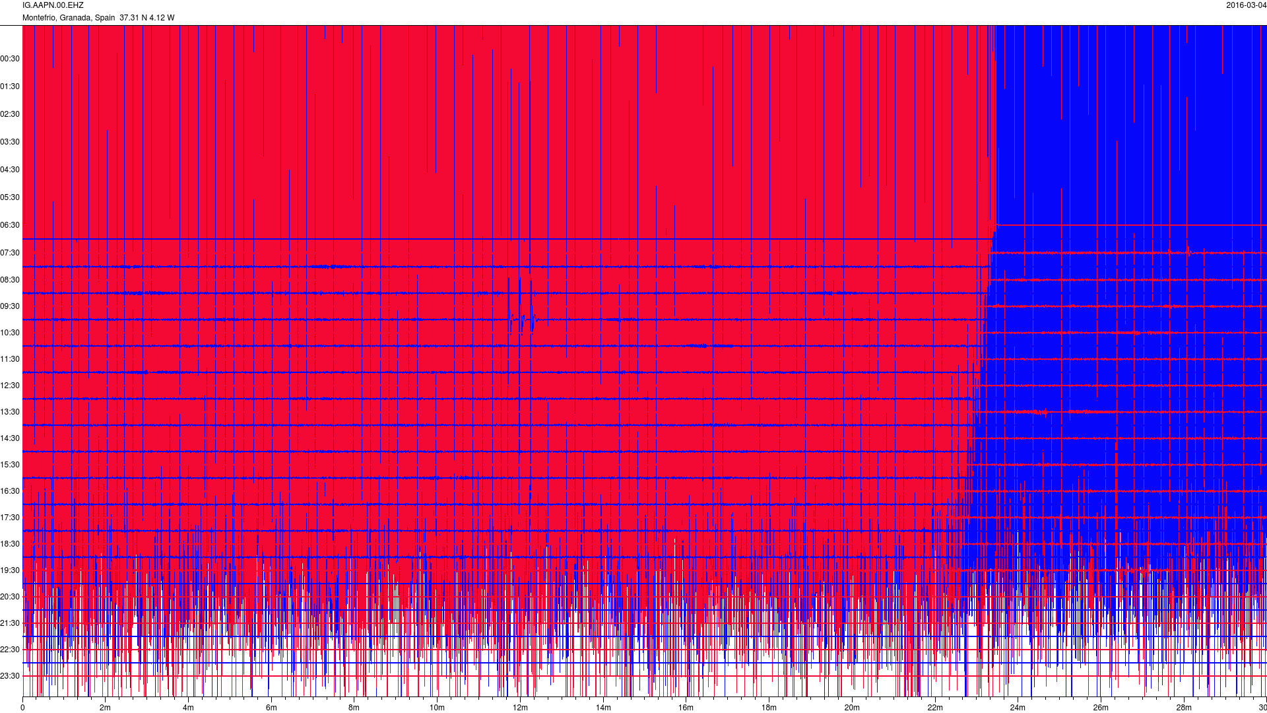Click the 26m minute axis label
1267x713 pixels.
pyautogui.click(x=1101, y=708)
